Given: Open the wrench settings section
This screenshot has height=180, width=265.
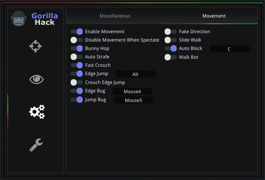Looking at the screenshot, I should click(x=36, y=144).
